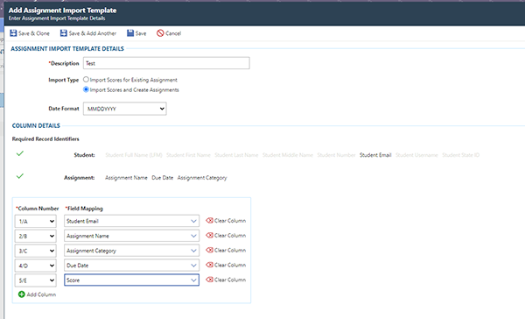Image resolution: width=525 pixels, height=319 pixels.
Task: Click the Save disk icon
Action: [x=130, y=33]
